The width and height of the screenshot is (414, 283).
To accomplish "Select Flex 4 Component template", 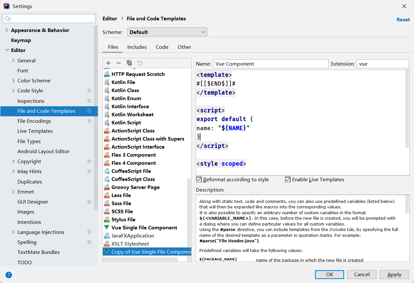I will (133, 163).
